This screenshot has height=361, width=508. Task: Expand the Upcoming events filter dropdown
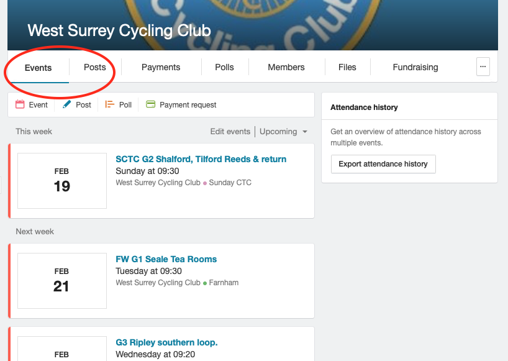click(x=283, y=132)
